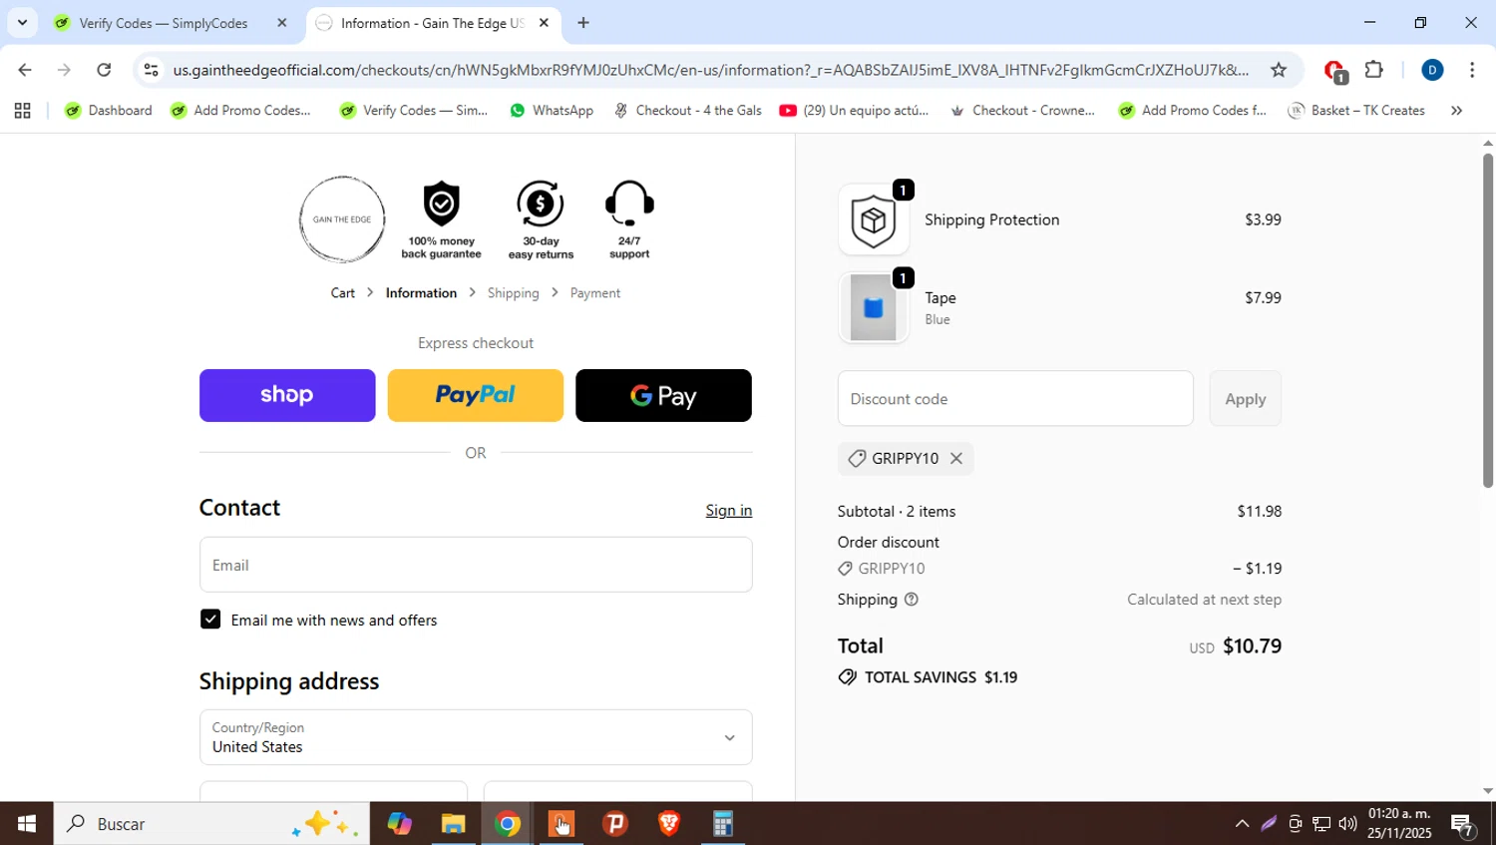Open the Basket – TK Creates bookmark
This screenshot has width=1496, height=845.
click(1356, 111)
